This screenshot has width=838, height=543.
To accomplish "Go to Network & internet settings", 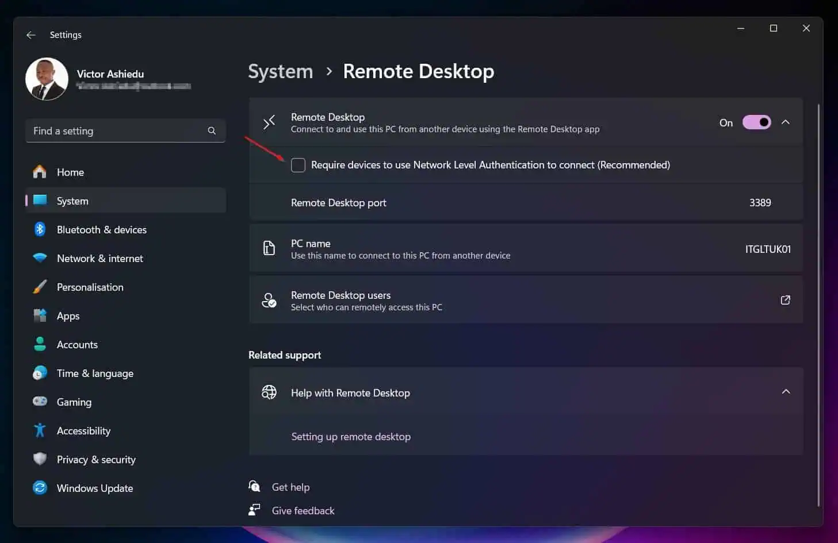I will coord(125,259).
